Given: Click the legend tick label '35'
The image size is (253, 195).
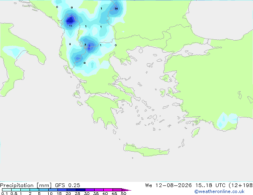Looking at the screenshot, I should (96, 193).
